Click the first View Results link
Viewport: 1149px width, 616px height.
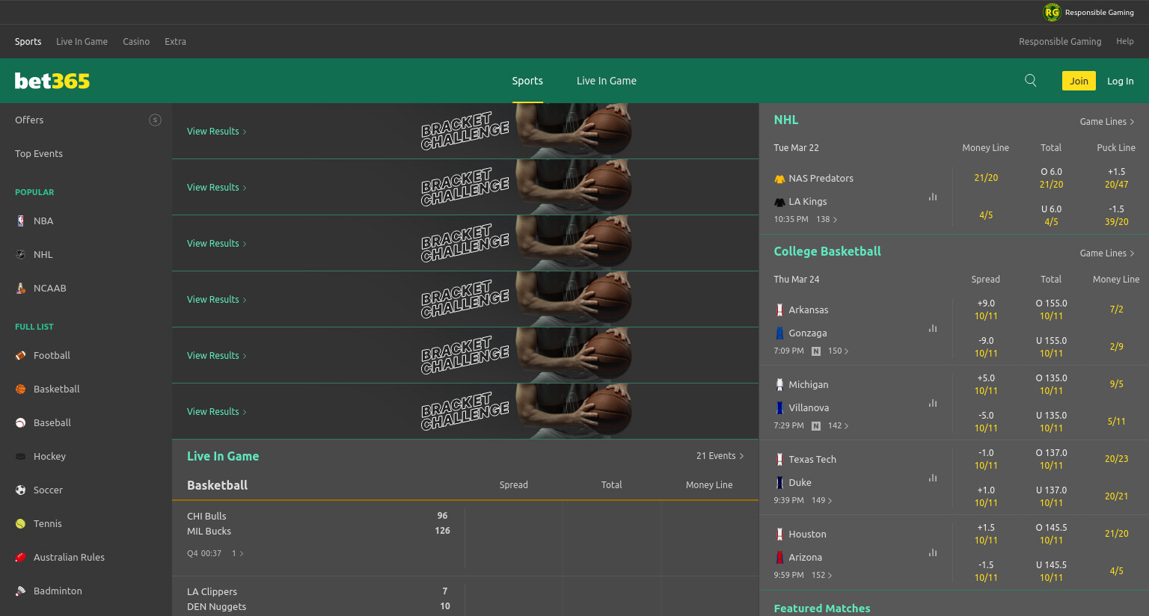pos(217,131)
